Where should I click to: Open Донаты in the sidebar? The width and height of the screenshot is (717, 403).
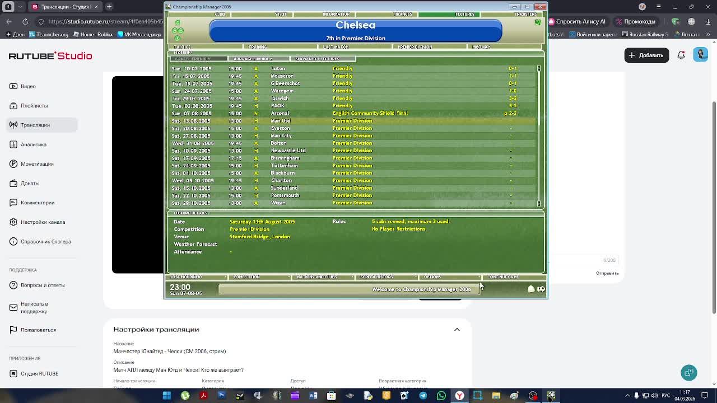(x=30, y=183)
